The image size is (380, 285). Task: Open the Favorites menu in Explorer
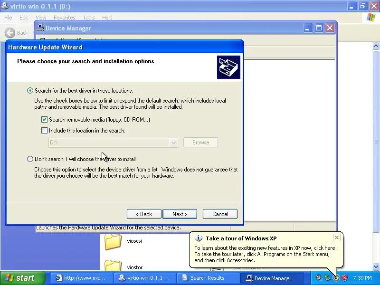pyautogui.click(x=64, y=18)
